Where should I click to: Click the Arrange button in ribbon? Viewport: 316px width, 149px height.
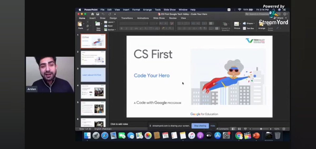pyautogui.click(x=261, y=25)
